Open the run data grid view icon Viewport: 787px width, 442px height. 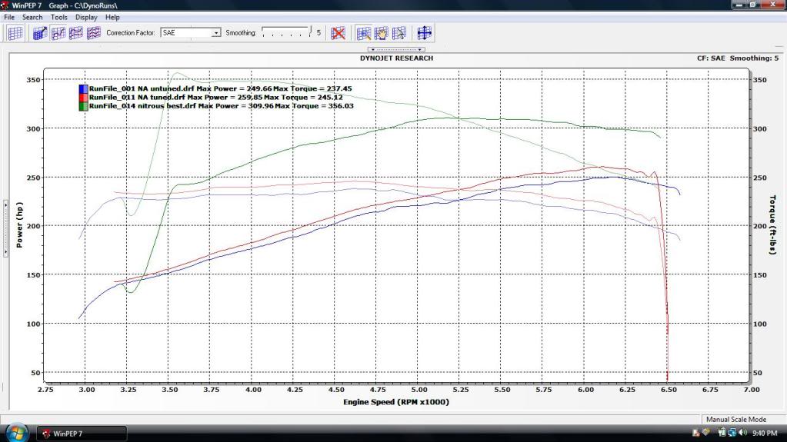[15, 33]
